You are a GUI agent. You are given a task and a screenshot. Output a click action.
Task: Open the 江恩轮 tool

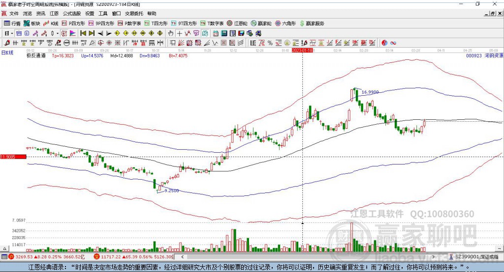(x=237, y=24)
